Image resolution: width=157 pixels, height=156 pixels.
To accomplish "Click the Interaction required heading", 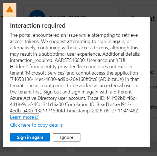I will pos(38,25).
